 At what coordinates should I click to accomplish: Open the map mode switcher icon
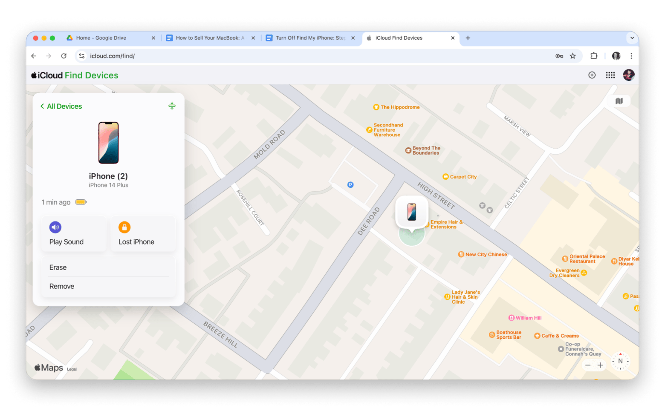click(619, 101)
